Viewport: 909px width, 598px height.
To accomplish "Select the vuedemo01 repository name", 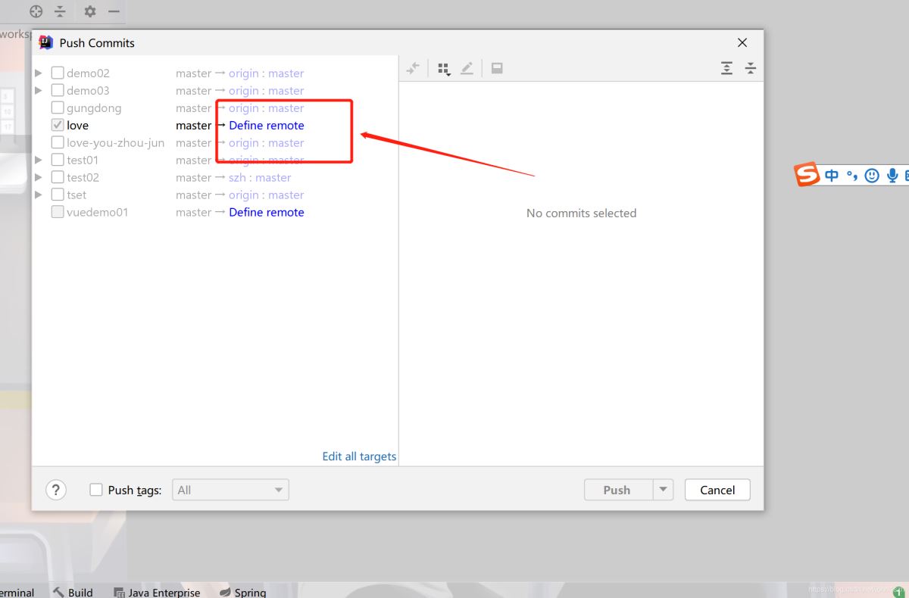I will (x=98, y=213).
